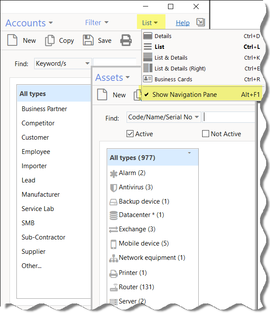Screen dimensions: 270x313
Task: Click the Save floppy disk icon
Action: pyautogui.click(x=88, y=41)
